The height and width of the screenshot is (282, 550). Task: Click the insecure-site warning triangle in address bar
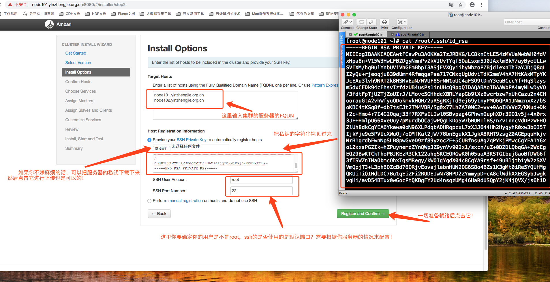10,5
